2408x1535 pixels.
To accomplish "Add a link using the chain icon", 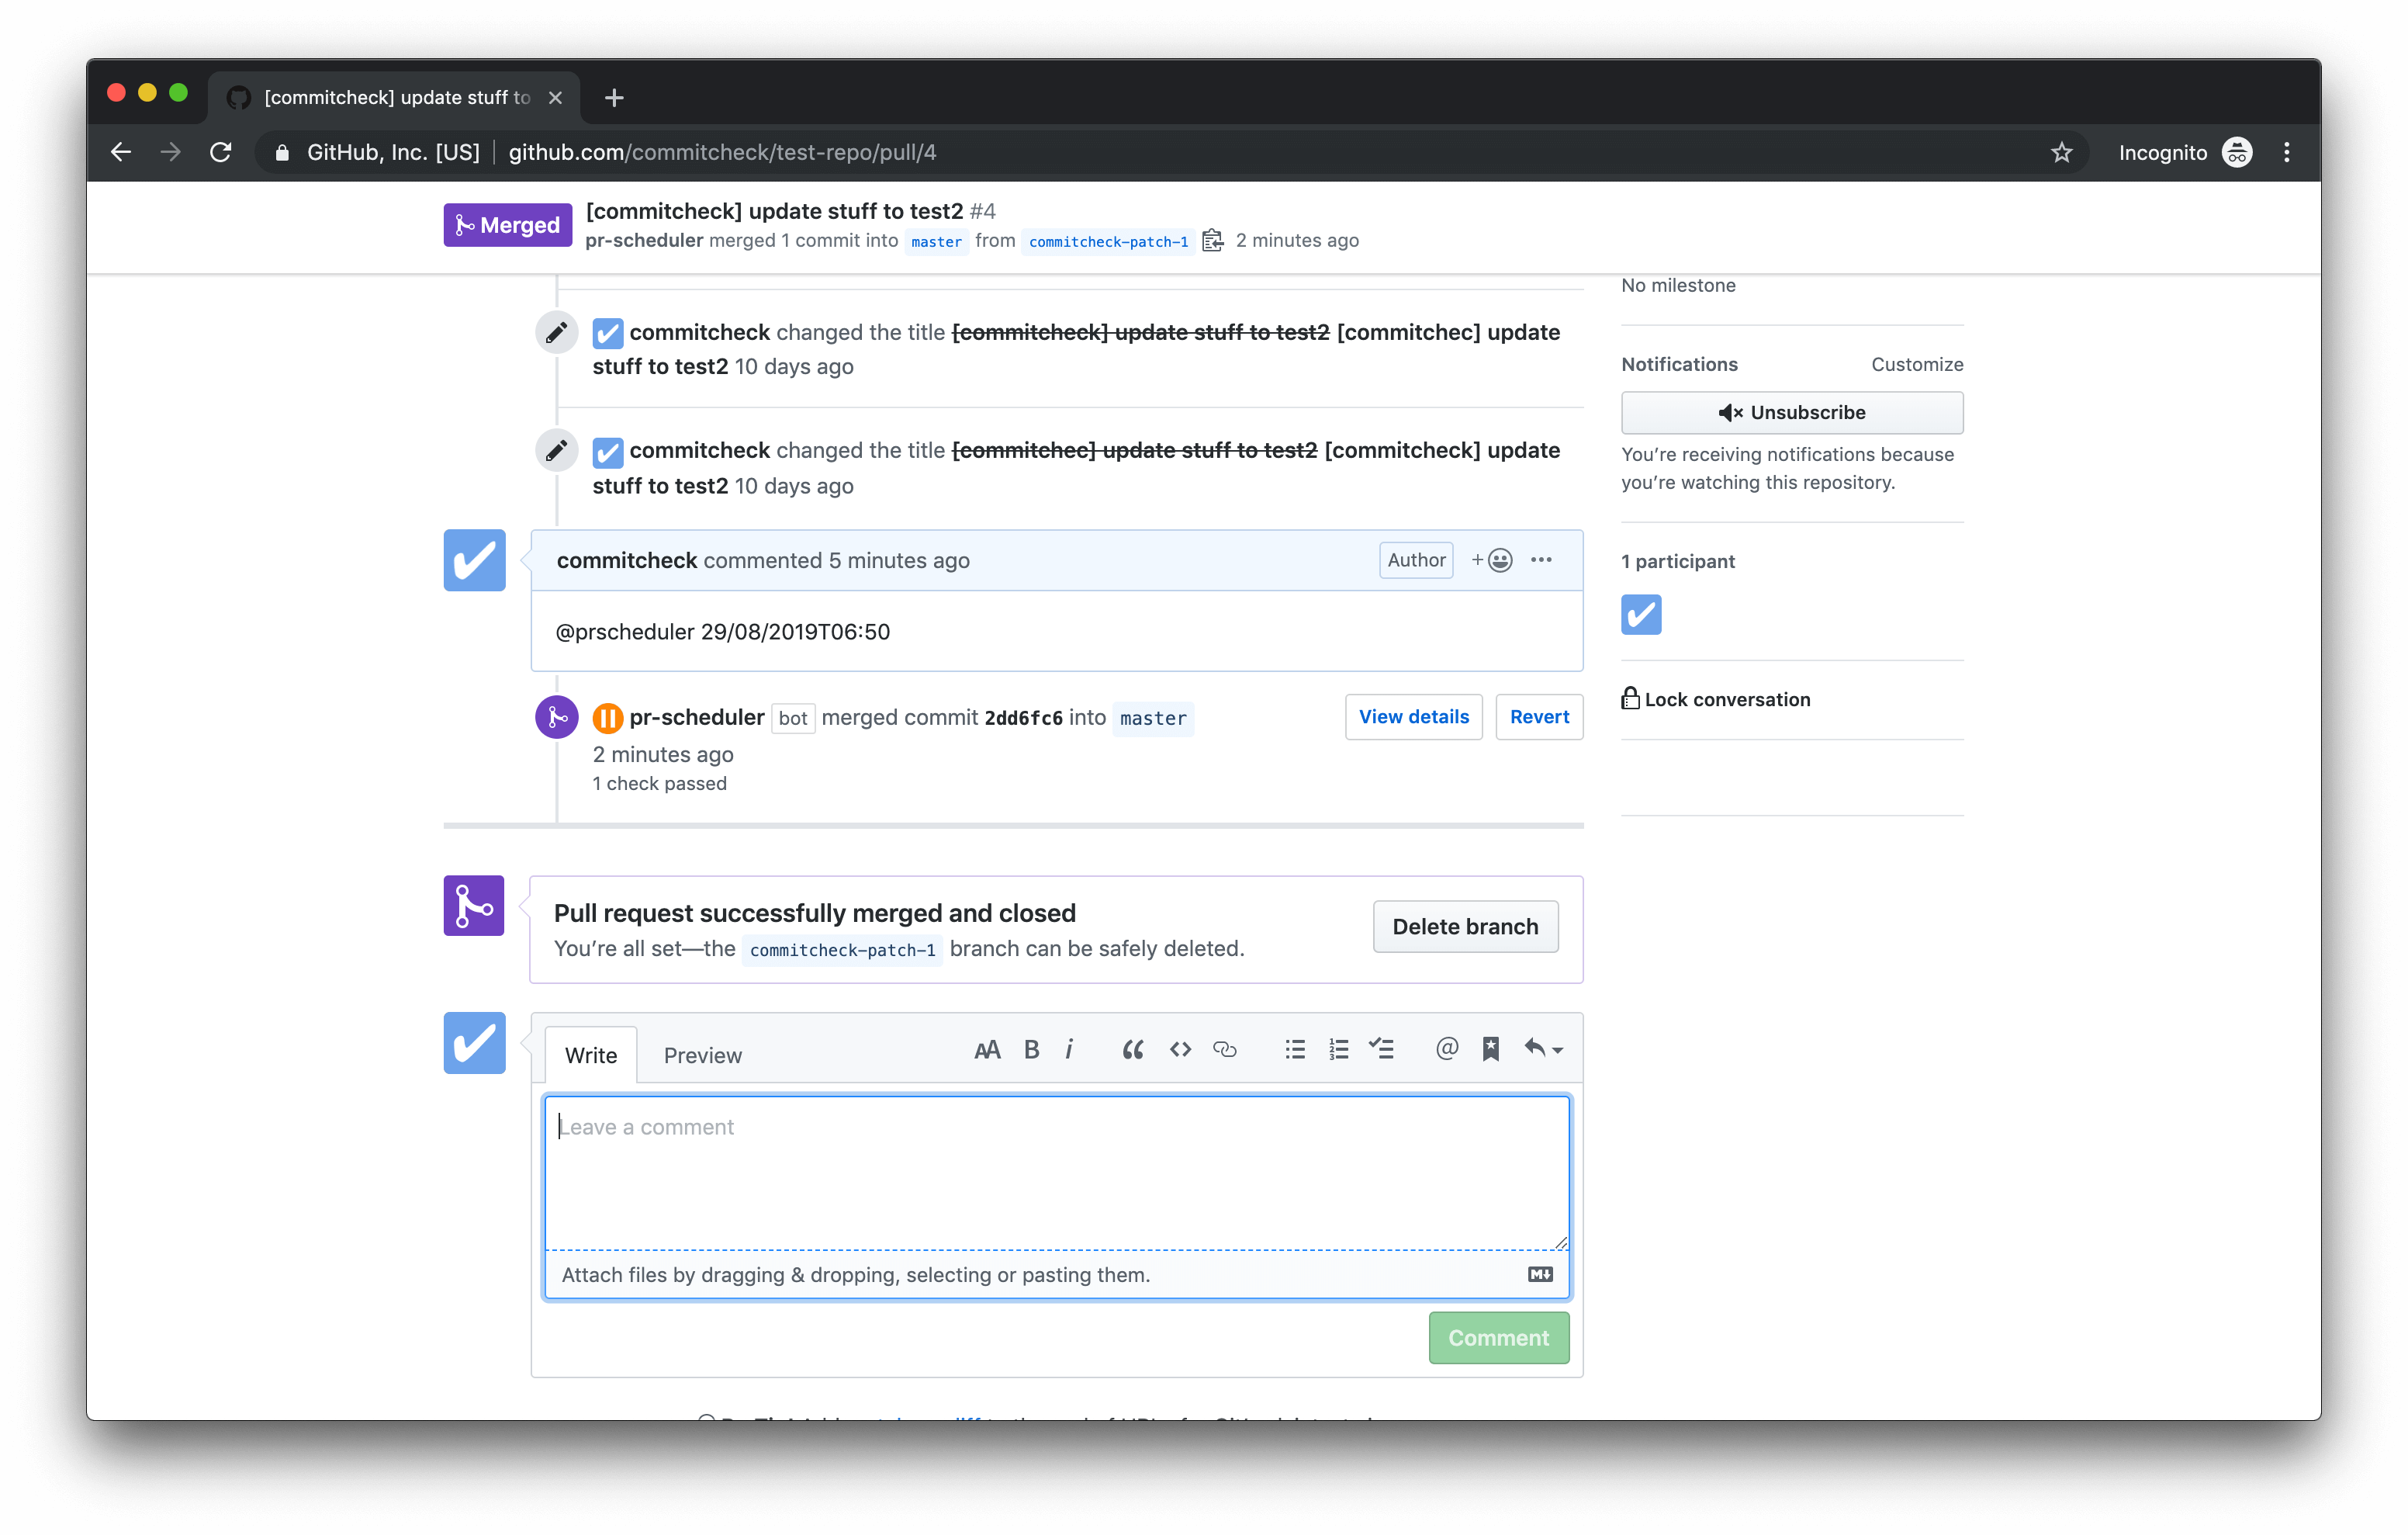I will [1225, 1048].
